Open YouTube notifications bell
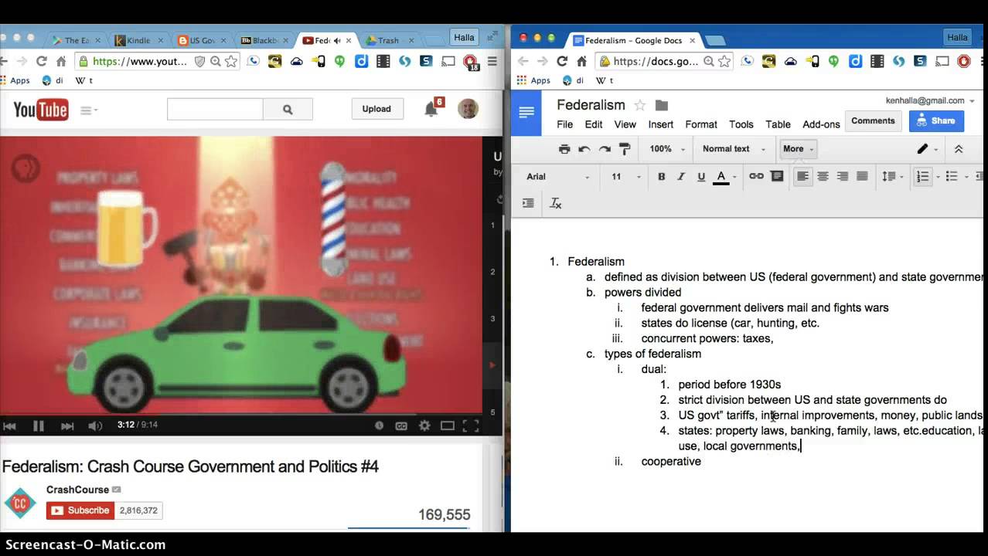This screenshot has width=988, height=556. tap(431, 109)
